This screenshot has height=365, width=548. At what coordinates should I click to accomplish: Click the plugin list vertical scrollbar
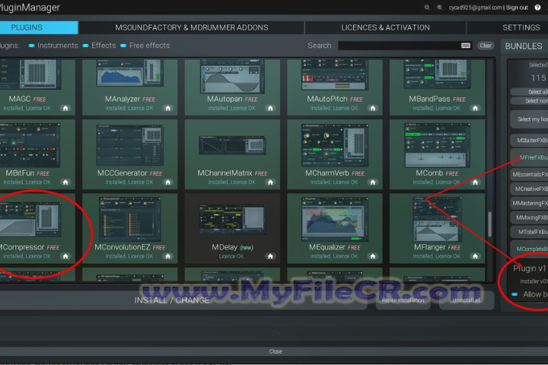[x=489, y=224]
